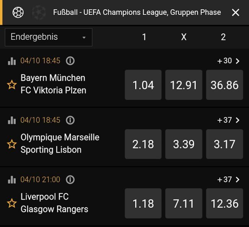This screenshot has width=249, height=227.
Task: Show info for Liverpool FC match
Action: (70, 180)
